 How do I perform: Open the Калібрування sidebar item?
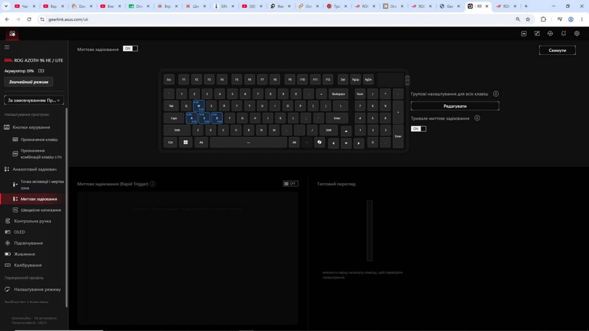[28, 265]
